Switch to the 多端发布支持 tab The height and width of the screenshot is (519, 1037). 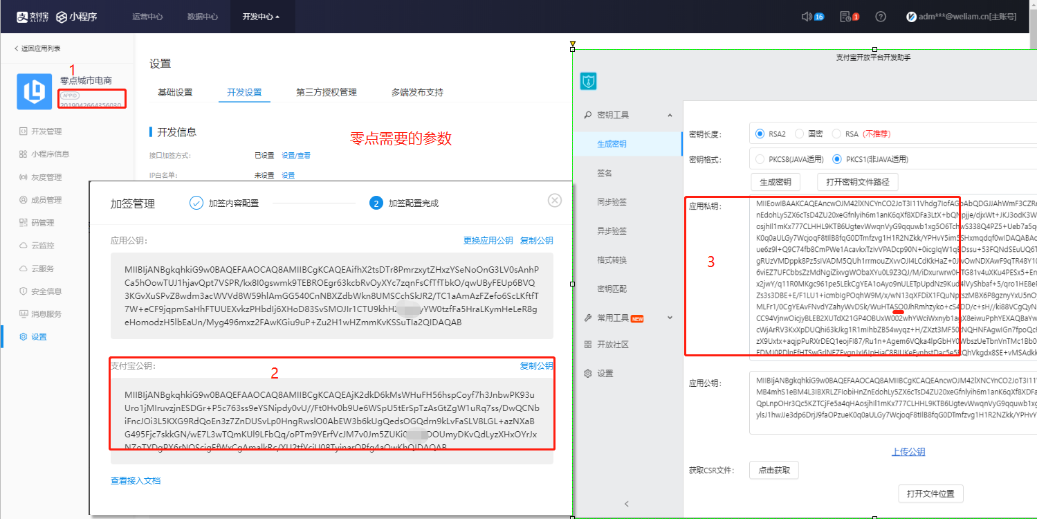(417, 92)
